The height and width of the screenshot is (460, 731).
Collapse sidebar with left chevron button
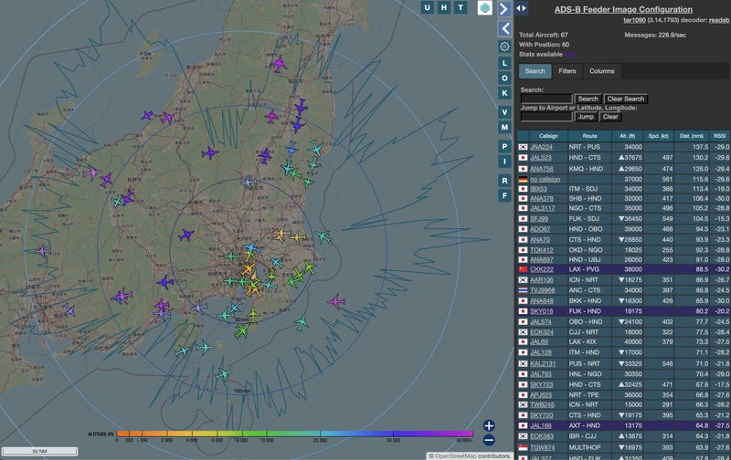click(x=504, y=28)
